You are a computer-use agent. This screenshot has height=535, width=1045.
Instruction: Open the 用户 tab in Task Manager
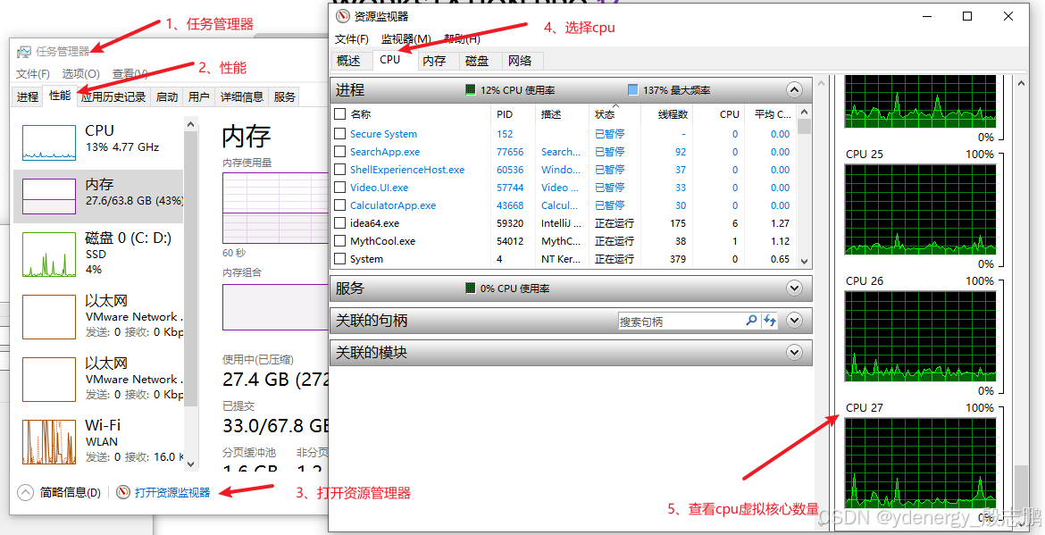click(x=198, y=96)
